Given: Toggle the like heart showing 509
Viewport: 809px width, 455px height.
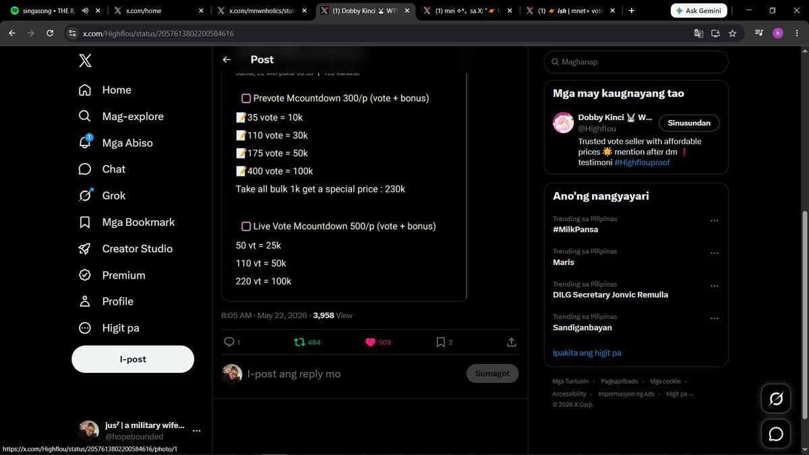Looking at the screenshot, I should [x=378, y=342].
